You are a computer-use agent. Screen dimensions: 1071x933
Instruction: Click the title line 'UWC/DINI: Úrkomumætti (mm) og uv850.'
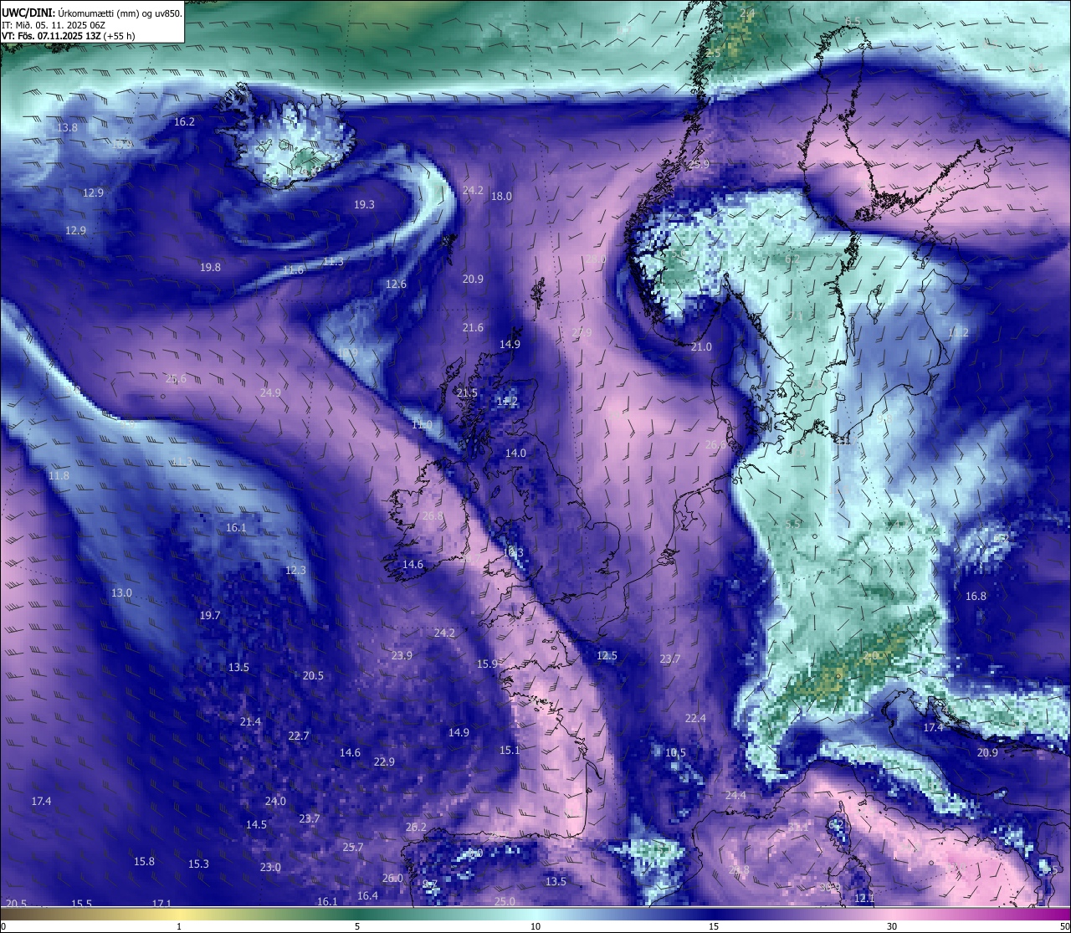pyautogui.click(x=91, y=13)
